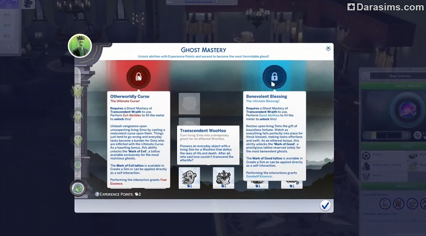
Task: Click the 'Transcendent WooHoo' heading
Action: pos(203,131)
